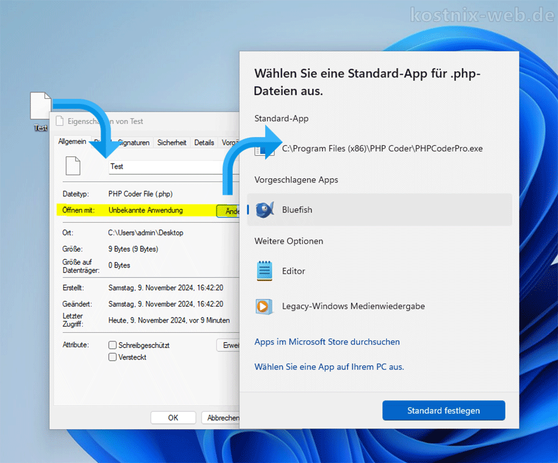Click Wählen Sie eine App auf Ihrem PC aus
This screenshot has height=463, width=558.
click(x=329, y=367)
